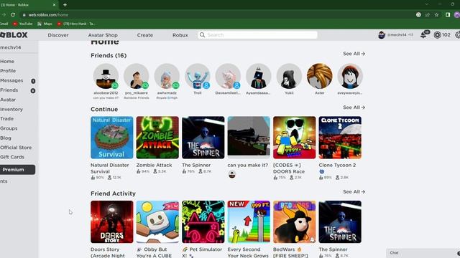460x258 pixels.
Task: See All in the Continue section
Action: [354, 107]
